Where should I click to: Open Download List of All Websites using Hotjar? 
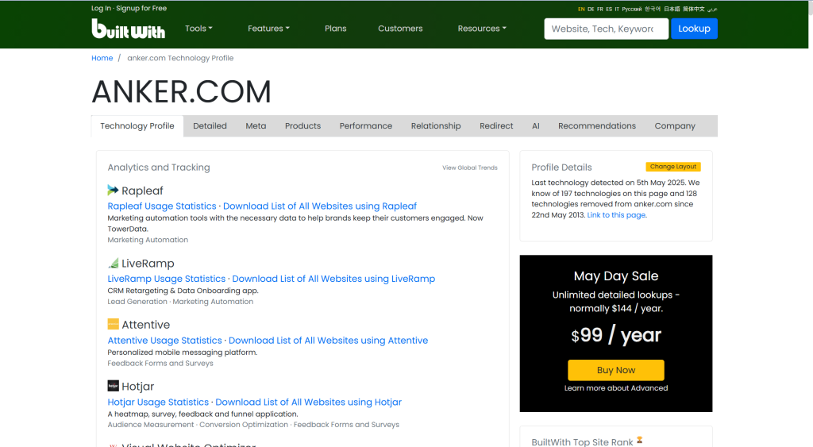pyautogui.click(x=309, y=402)
